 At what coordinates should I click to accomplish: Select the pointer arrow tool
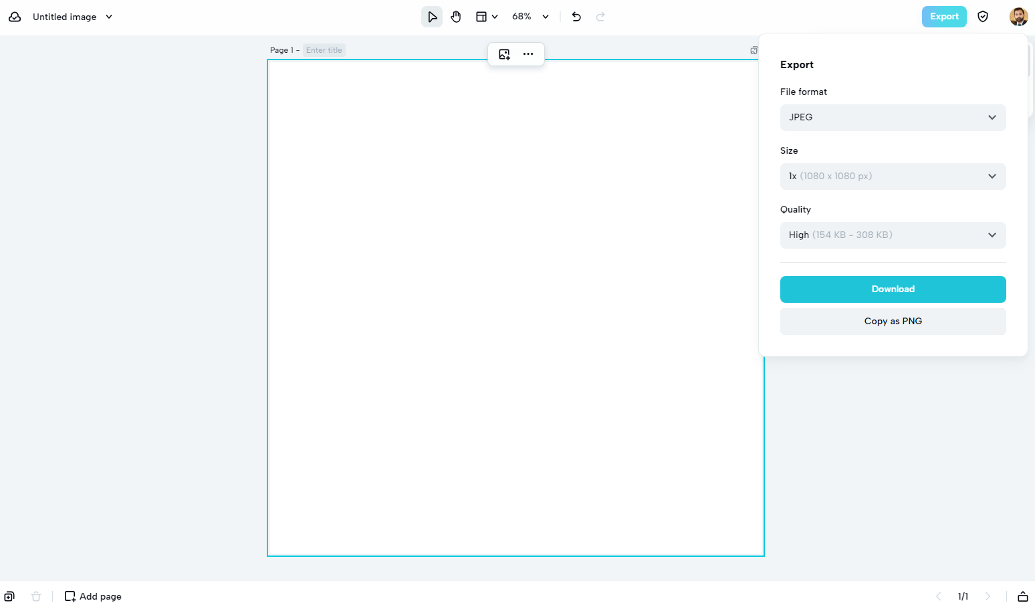[432, 17]
